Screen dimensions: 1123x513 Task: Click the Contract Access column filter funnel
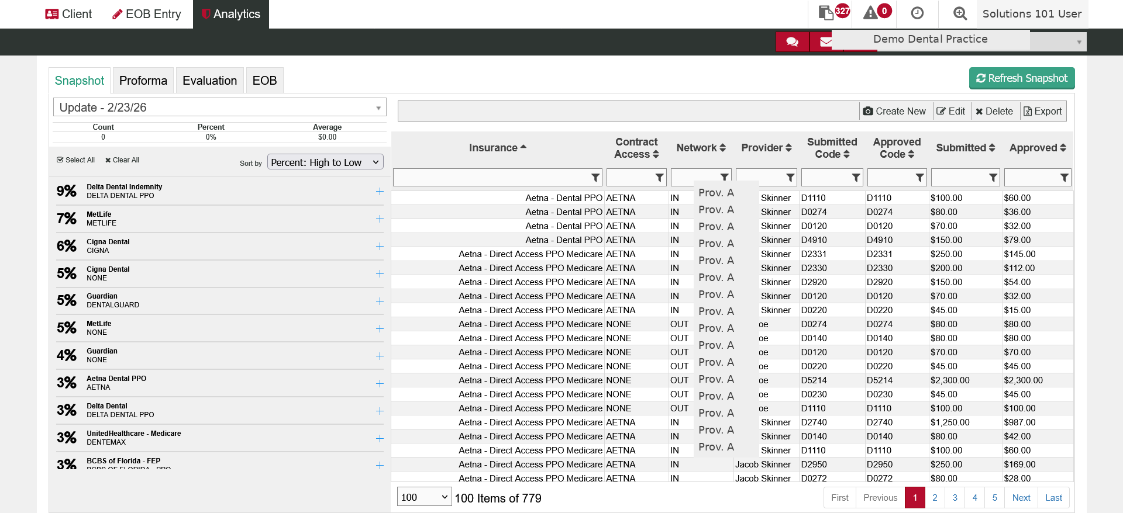[x=660, y=178]
